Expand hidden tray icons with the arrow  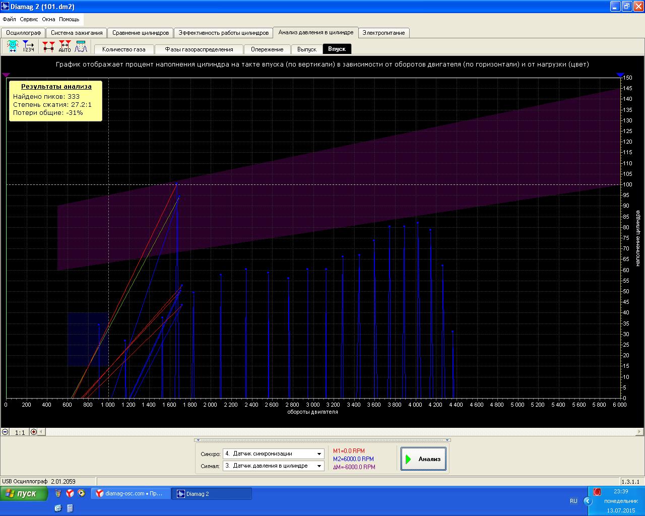coord(588,501)
